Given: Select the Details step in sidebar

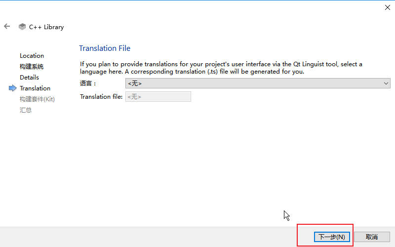Looking at the screenshot, I should (29, 78).
